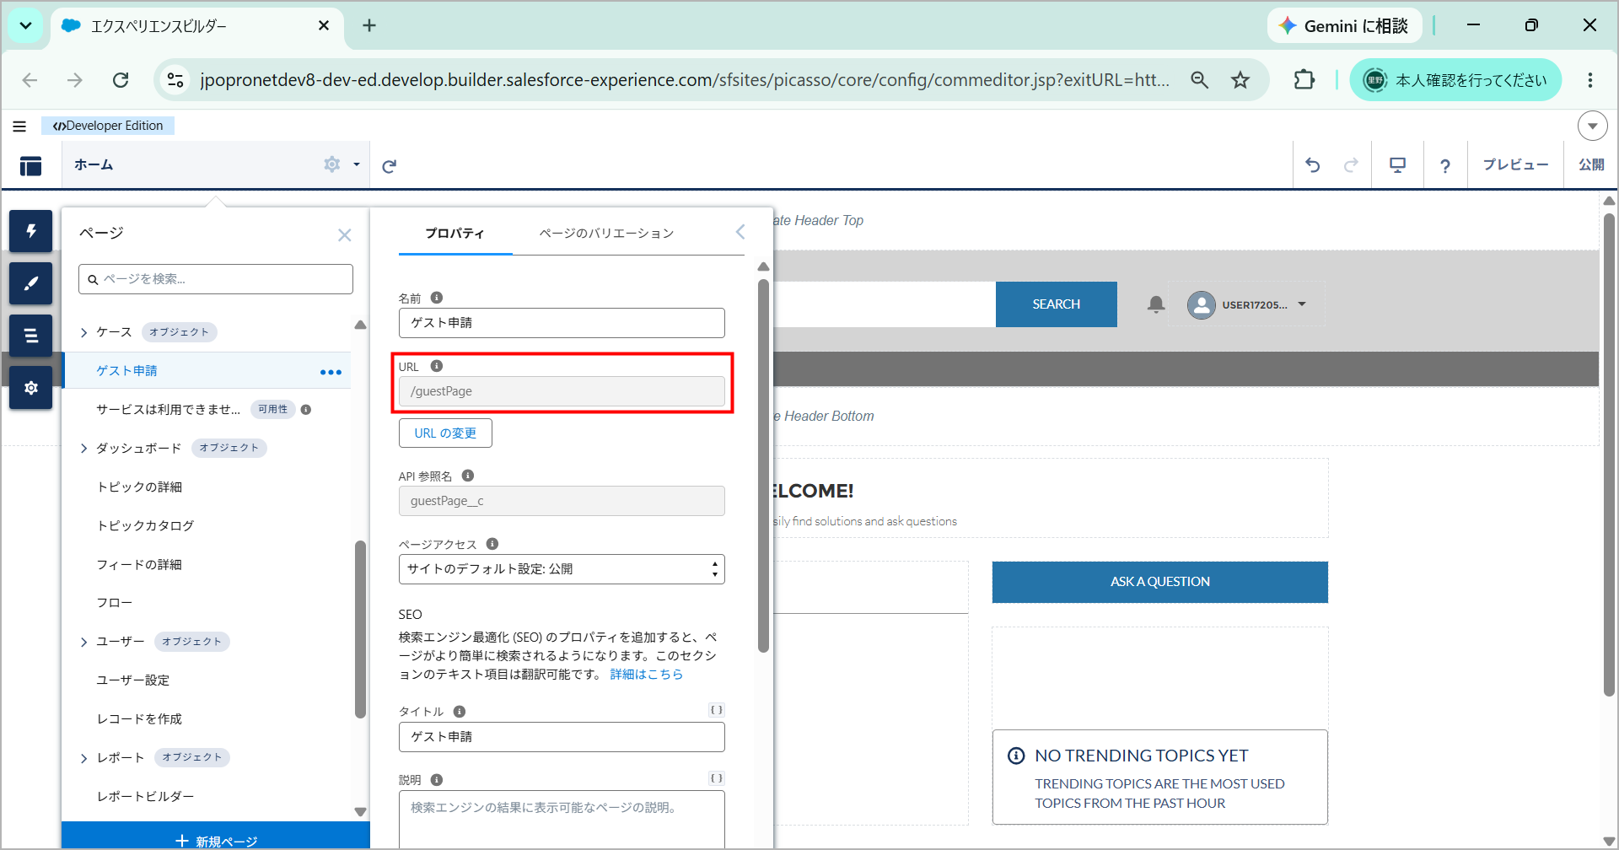Open the Settings gear in the left sidebar
1619x850 pixels.
pos(31,388)
